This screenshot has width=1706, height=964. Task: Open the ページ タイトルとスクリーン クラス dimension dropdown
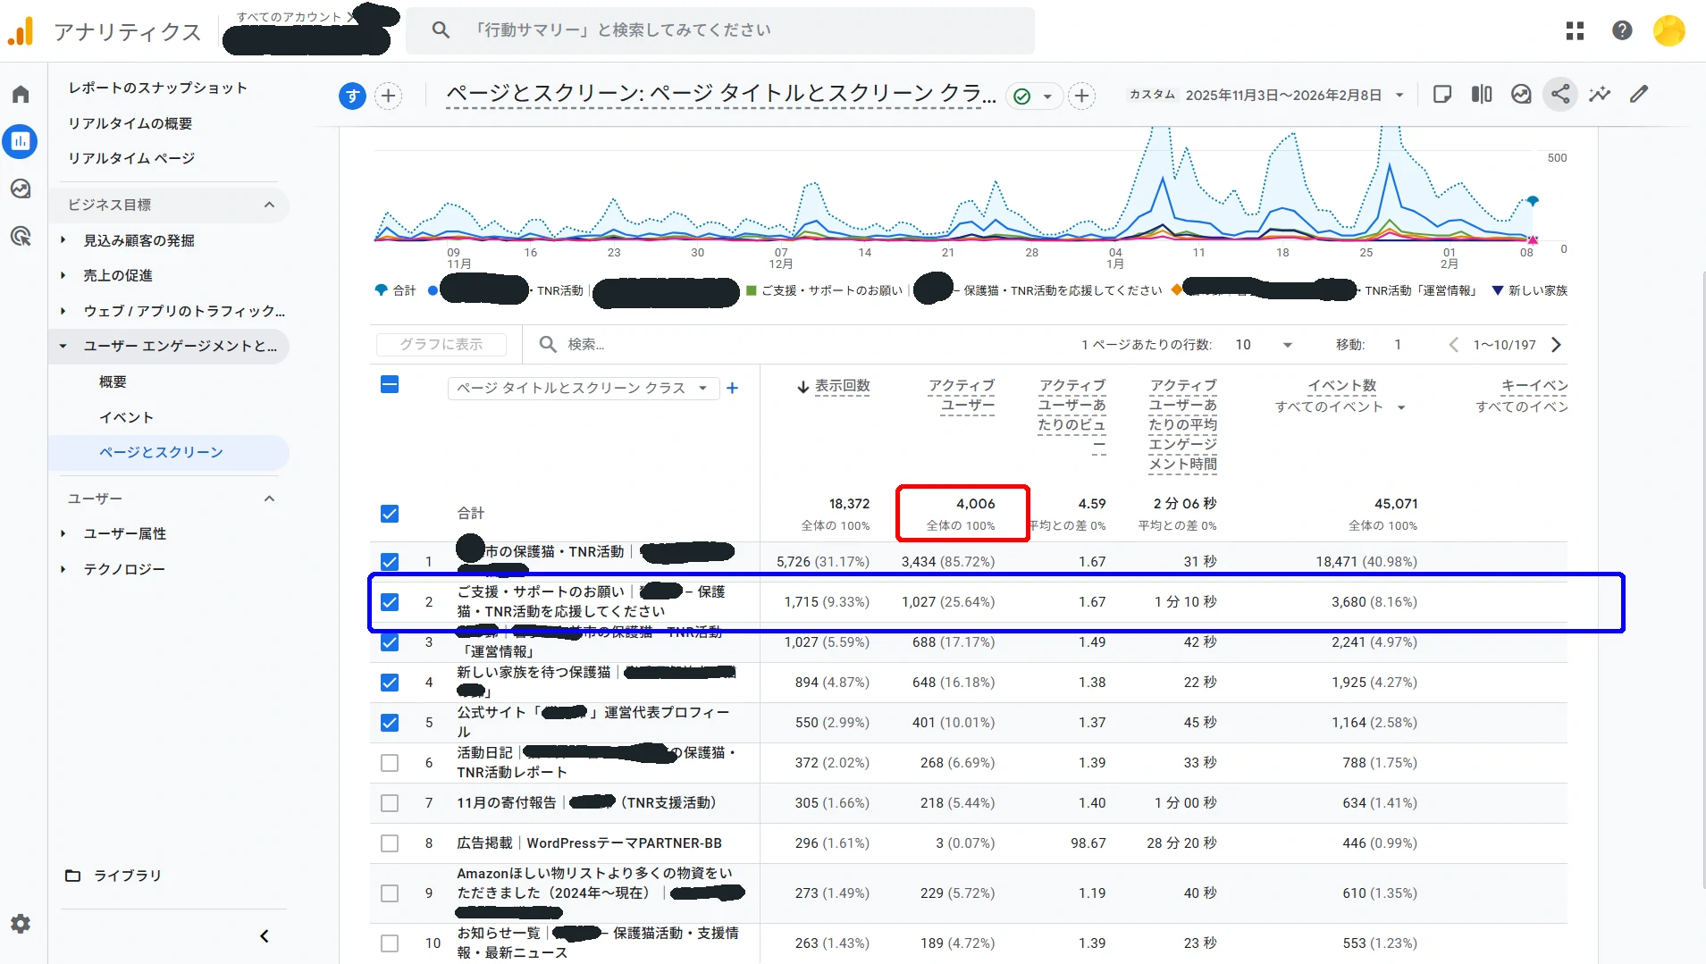click(x=581, y=388)
